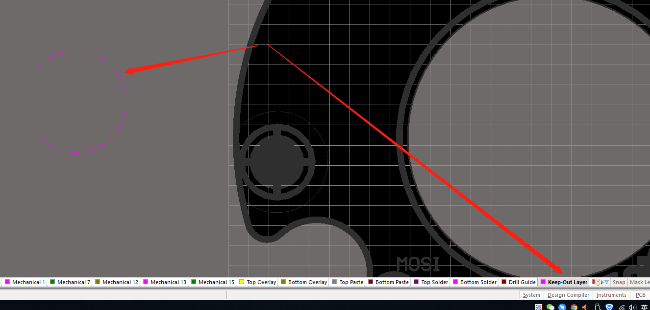The width and height of the screenshot is (650, 310).
Task: Open the WeChat tray icon
Action: (550, 307)
